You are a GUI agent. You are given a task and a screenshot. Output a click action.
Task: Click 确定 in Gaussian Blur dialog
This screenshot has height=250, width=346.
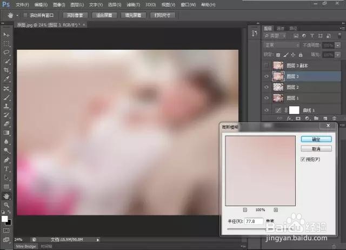tap(316, 139)
